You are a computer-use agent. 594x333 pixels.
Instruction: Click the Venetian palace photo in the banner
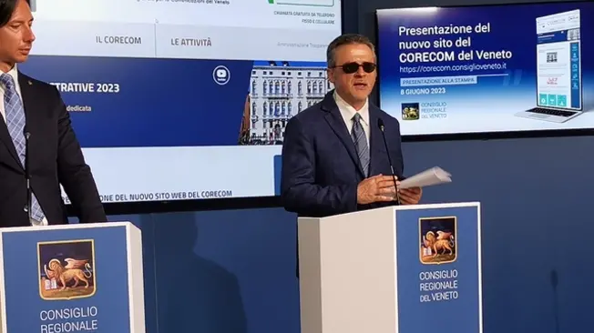tap(285, 103)
